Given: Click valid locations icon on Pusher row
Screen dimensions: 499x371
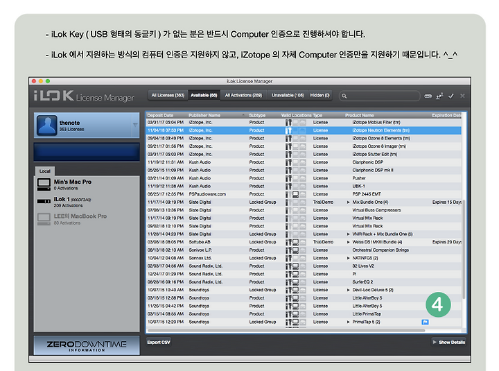Looking at the screenshot, I should 296,178.
